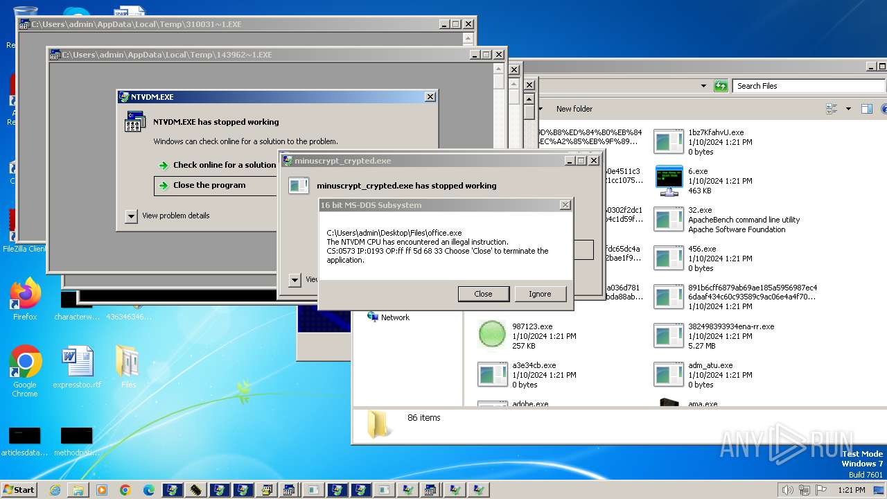The width and height of the screenshot is (887, 499).
Task: Click Close in the 16 bit MS-DOS Subsystem dialog
Action: pyautogui.click(x=483, y=294)
